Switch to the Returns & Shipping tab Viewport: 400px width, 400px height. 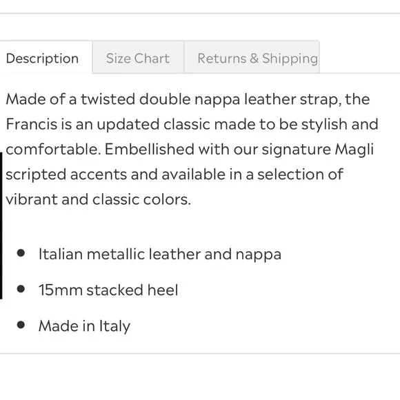click(x=252, y=57)
